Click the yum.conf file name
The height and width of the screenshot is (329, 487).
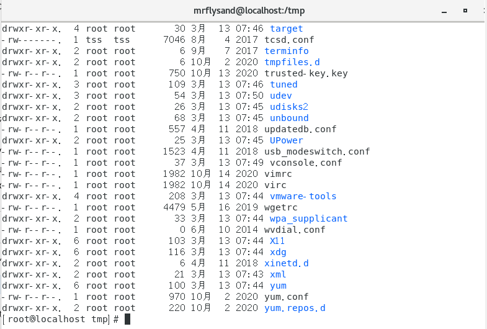(287, 297)
